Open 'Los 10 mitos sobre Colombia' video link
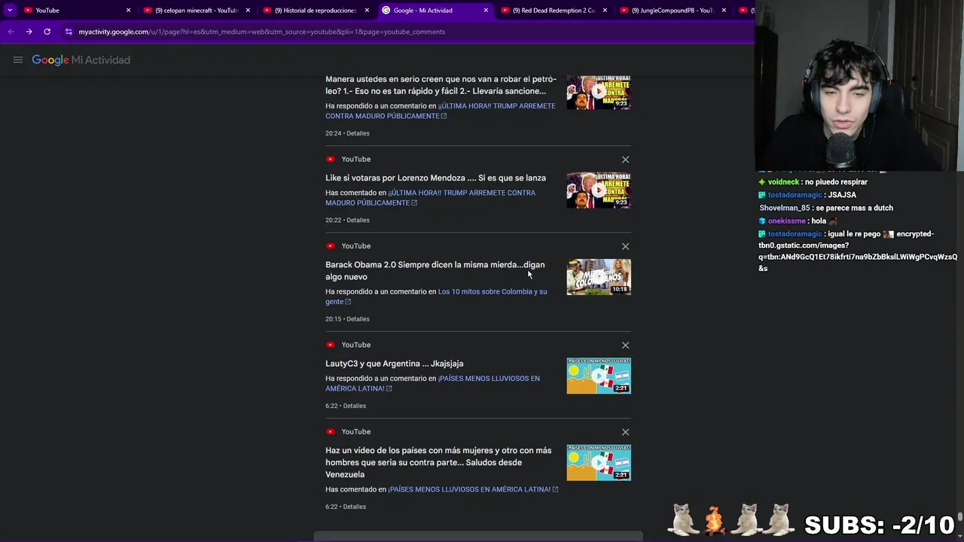Screen dimensions: 964x542 (436, 297)
